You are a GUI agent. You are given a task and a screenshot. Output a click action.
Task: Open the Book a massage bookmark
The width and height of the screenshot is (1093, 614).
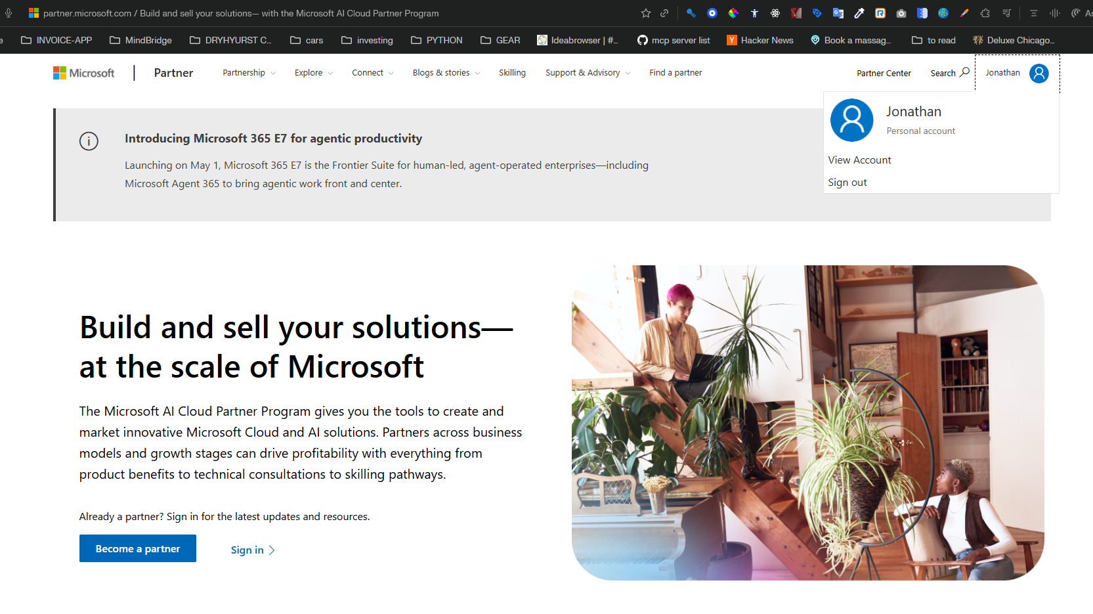click(x=851, y=40)
